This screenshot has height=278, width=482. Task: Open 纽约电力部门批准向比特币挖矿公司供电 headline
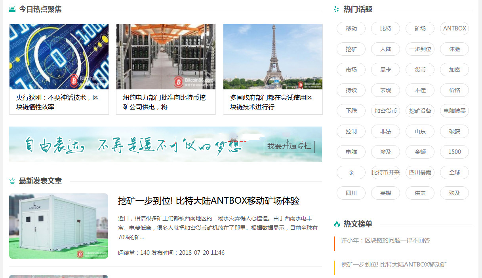(164, 102)
